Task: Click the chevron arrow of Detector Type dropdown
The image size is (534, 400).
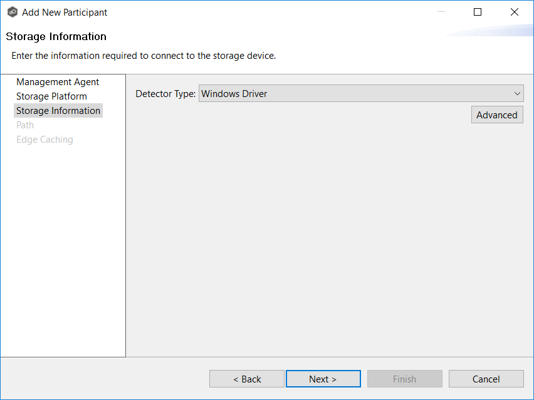Action: [x=517, y=94]
